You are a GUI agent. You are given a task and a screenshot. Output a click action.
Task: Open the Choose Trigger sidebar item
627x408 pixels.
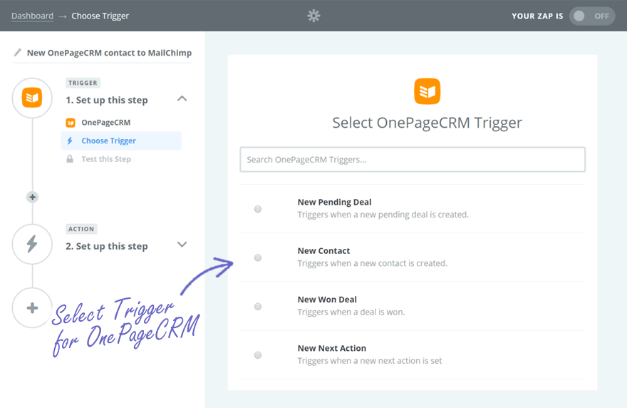(x=121, y=141)
